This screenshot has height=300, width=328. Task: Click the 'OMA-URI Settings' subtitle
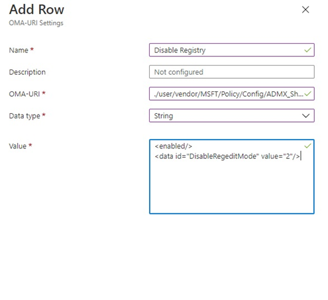click(36, 23)
